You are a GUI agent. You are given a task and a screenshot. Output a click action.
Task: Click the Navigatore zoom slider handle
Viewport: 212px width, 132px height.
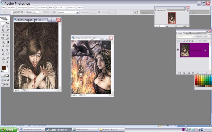[x=176, y=26]
